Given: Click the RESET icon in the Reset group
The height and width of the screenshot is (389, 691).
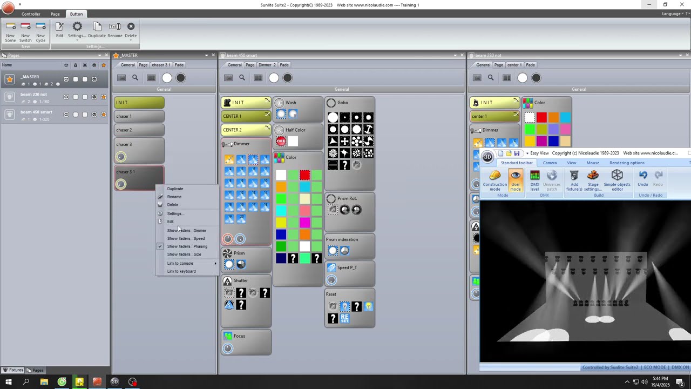Looking at the screenshot, I should tap(344, 319).
